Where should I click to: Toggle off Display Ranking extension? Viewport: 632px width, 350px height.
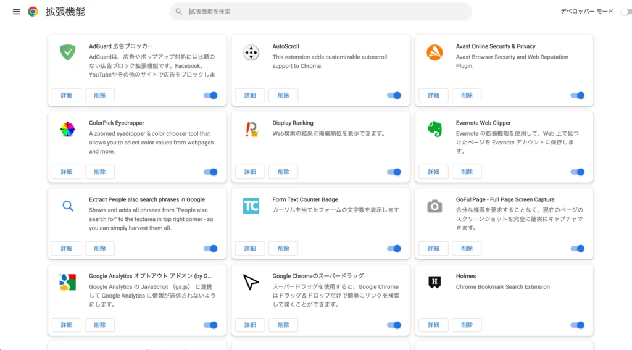point(394,172)
